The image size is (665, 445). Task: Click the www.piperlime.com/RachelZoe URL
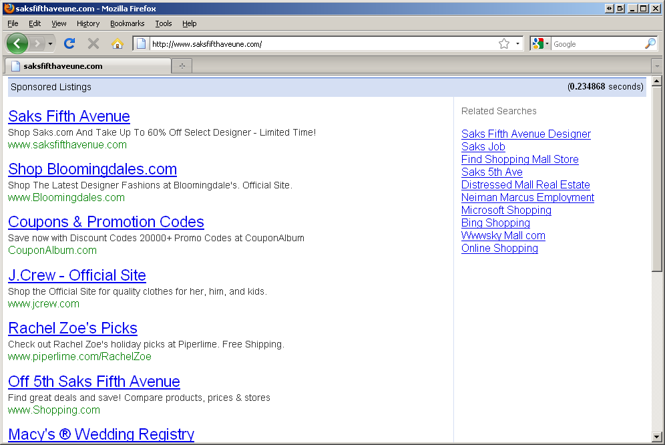click(x=79, y=356)
